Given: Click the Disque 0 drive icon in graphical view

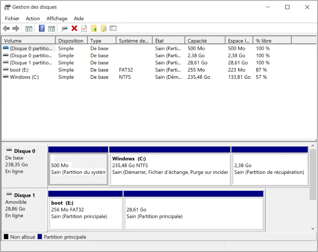Looking at the screenshot, I should point(9,150).
